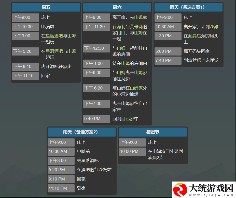
Task: Select the 9:10 PM time cell
Action: point(61,179)
